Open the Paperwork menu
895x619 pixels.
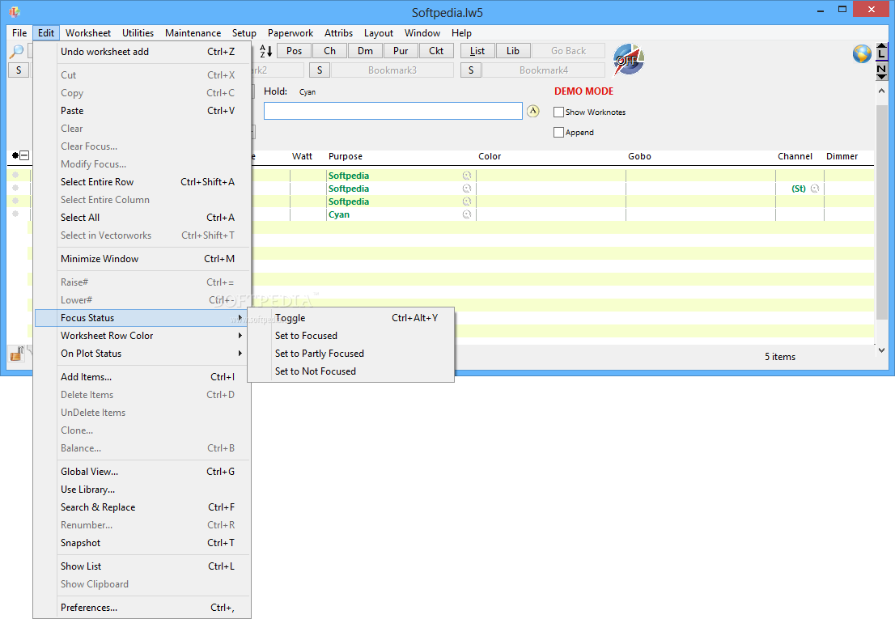click(x=291, y=33)
